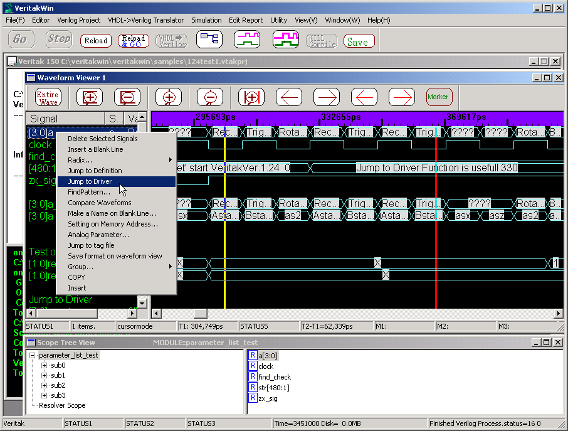Viewport: 568px width, 431px height.
Task: Expand the sub0 tree node
Action: click(45, 365)
